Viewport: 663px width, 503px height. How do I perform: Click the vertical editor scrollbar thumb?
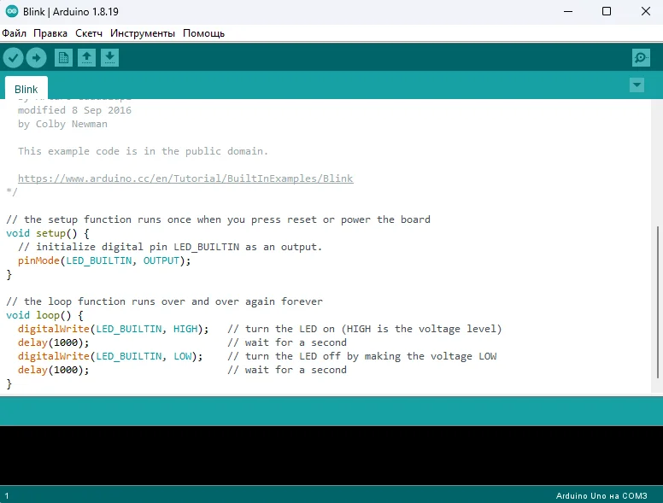657,307
